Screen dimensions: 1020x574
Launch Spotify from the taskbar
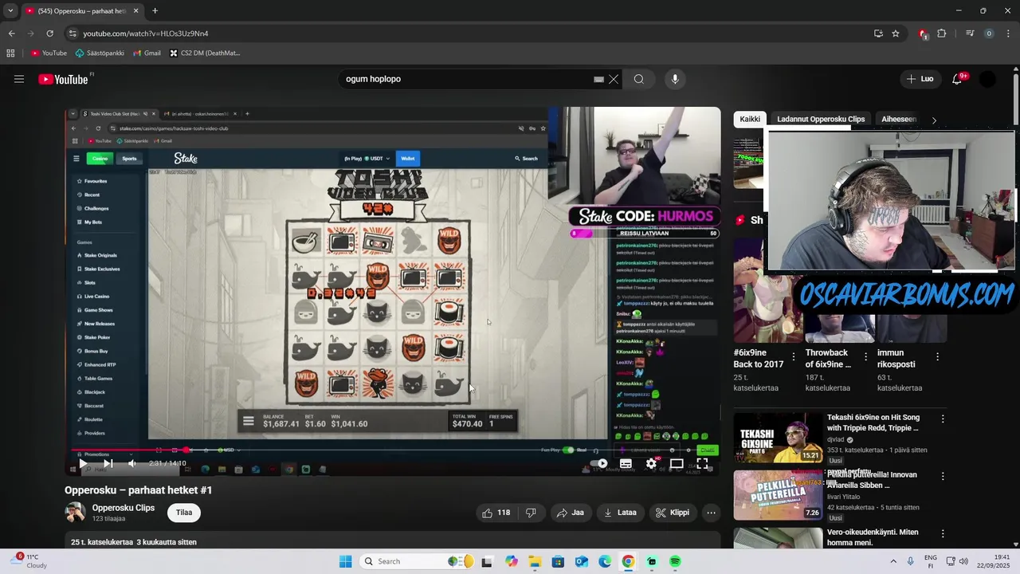pyautogui.click(x=675, y=561)
